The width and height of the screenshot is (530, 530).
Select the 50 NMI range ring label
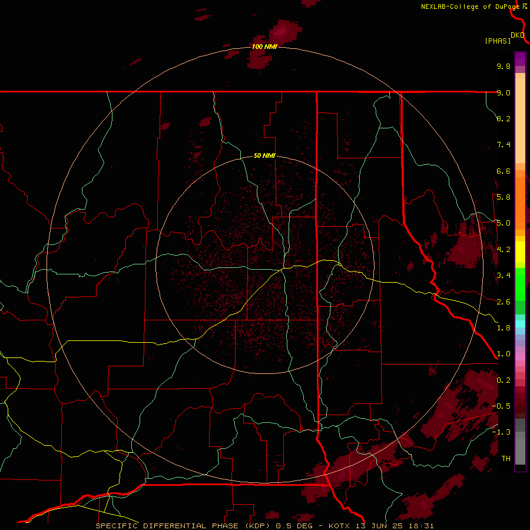pyautogui.click(x=264, y=155)
